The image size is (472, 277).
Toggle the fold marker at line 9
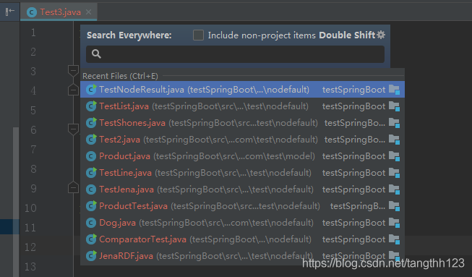[x=73, y=187]
